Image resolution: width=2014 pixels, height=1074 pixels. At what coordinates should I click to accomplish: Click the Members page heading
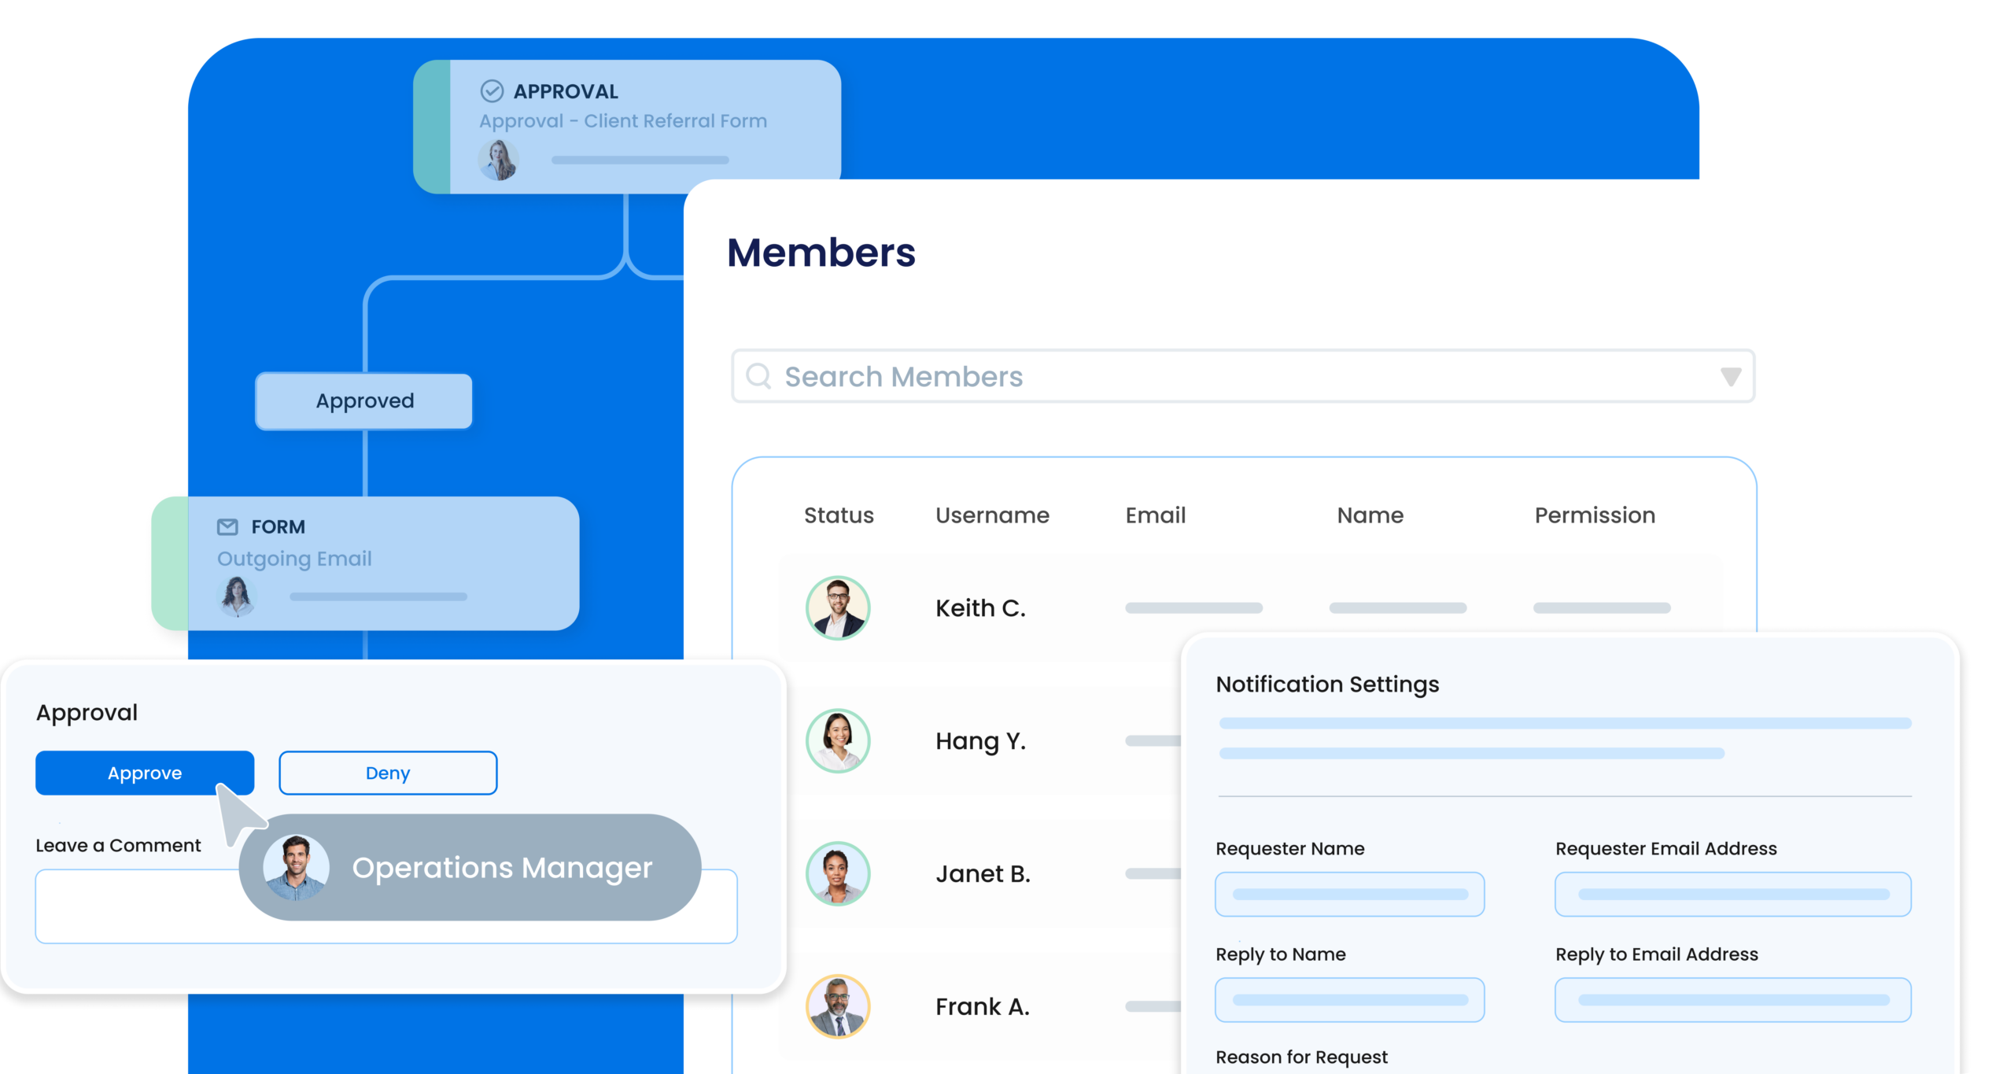821,252
